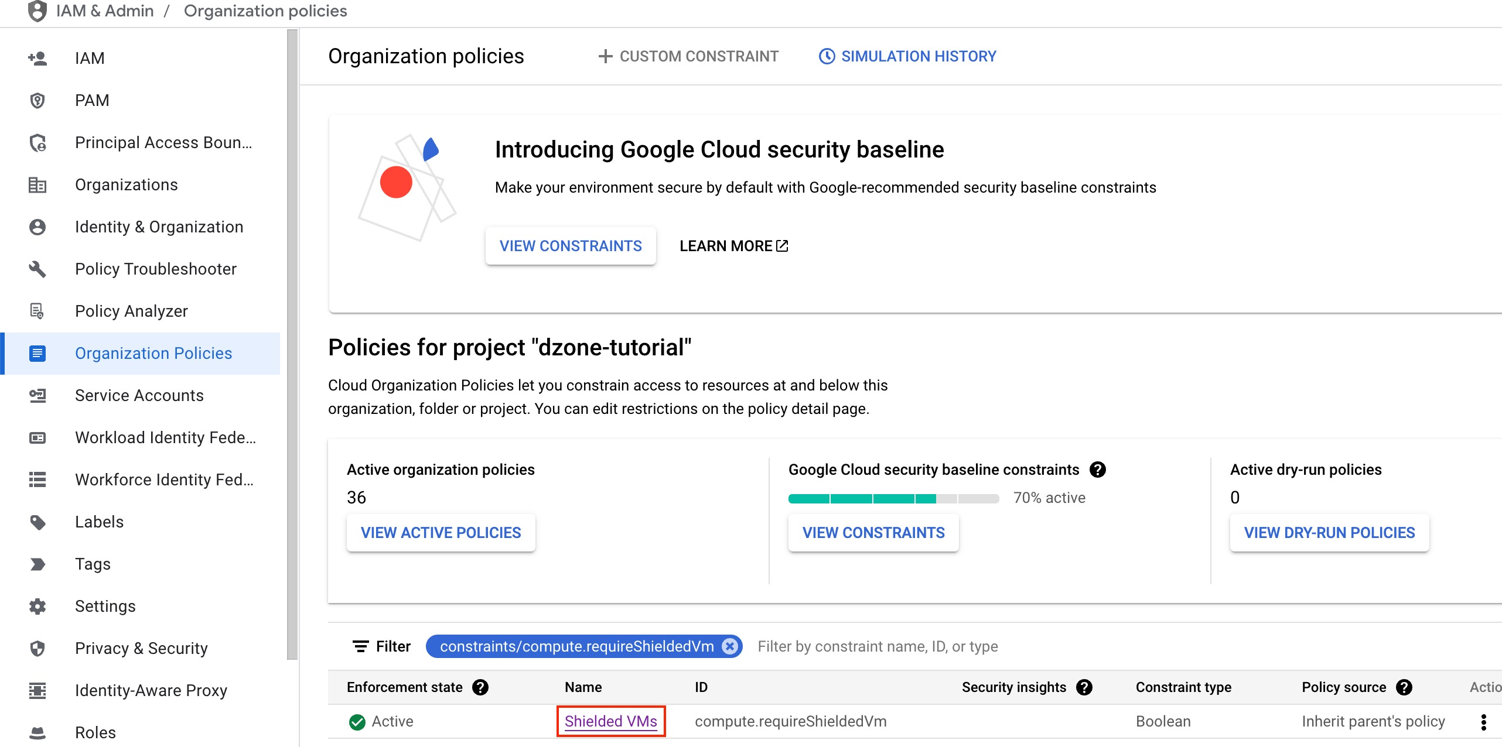Open the help tooltip beside Security insights
1502x747 pixels.
coord(1085,687)
